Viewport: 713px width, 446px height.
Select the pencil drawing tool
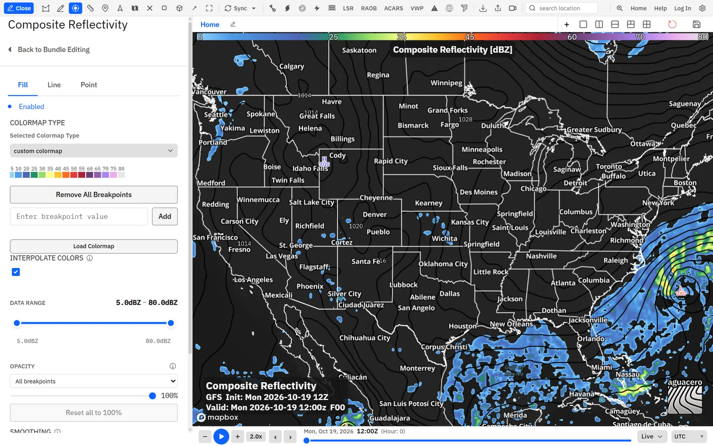[61, 8]
